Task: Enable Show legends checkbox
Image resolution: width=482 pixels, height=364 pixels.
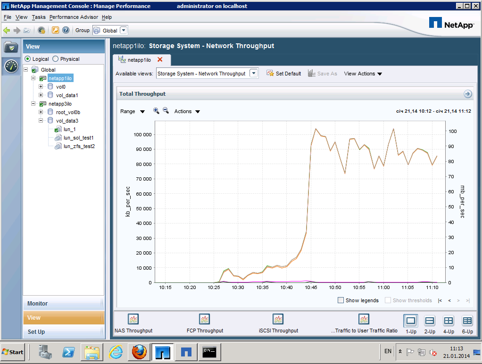Action: (341, 300)
